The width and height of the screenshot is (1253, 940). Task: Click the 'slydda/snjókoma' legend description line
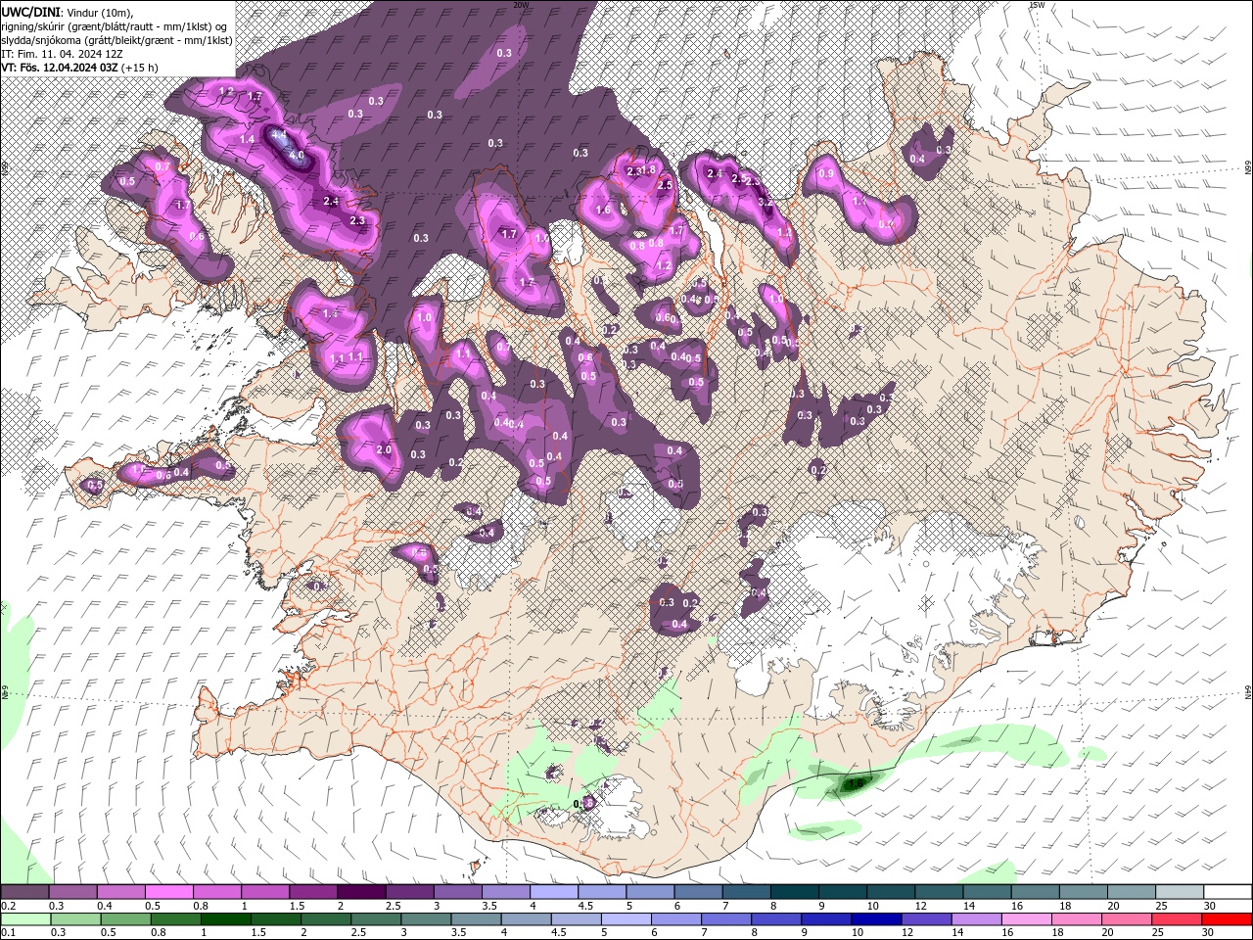115,39
